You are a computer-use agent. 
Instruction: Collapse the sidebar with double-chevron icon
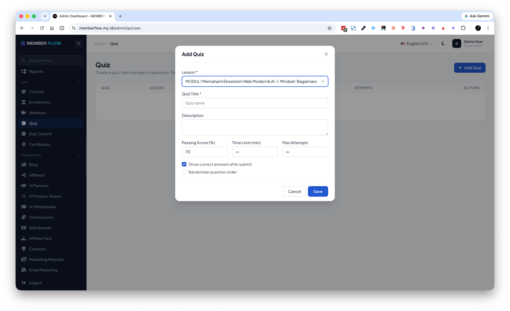pos(79,44)
